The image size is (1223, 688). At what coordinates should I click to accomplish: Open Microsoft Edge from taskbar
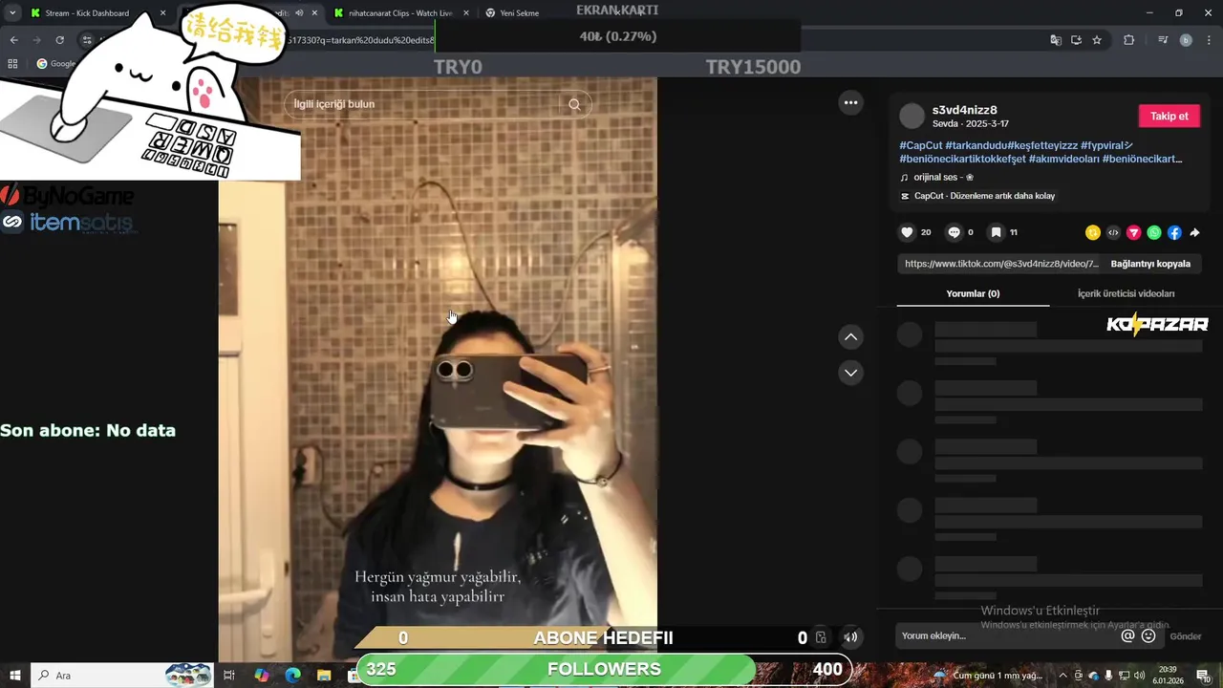click(292, 675)
